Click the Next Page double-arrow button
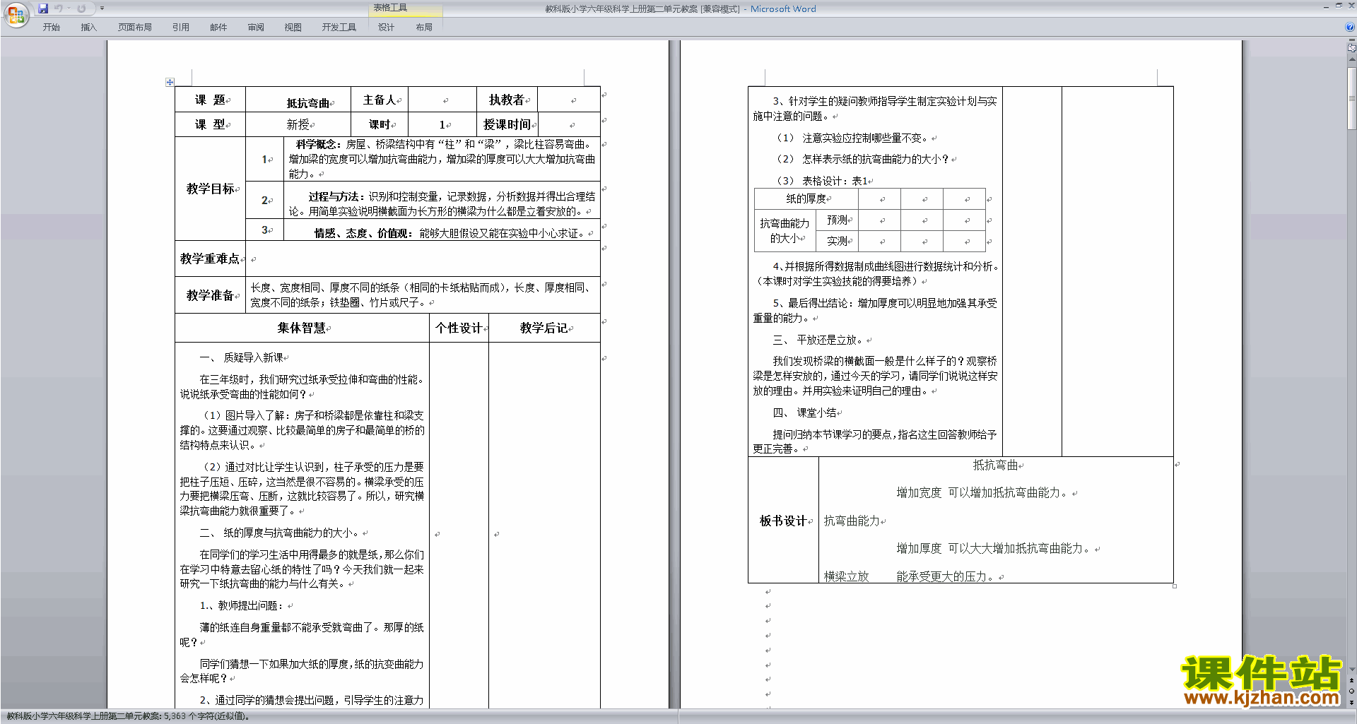The height and width of the screenshot is (724, 1357). pos(1352,703)
